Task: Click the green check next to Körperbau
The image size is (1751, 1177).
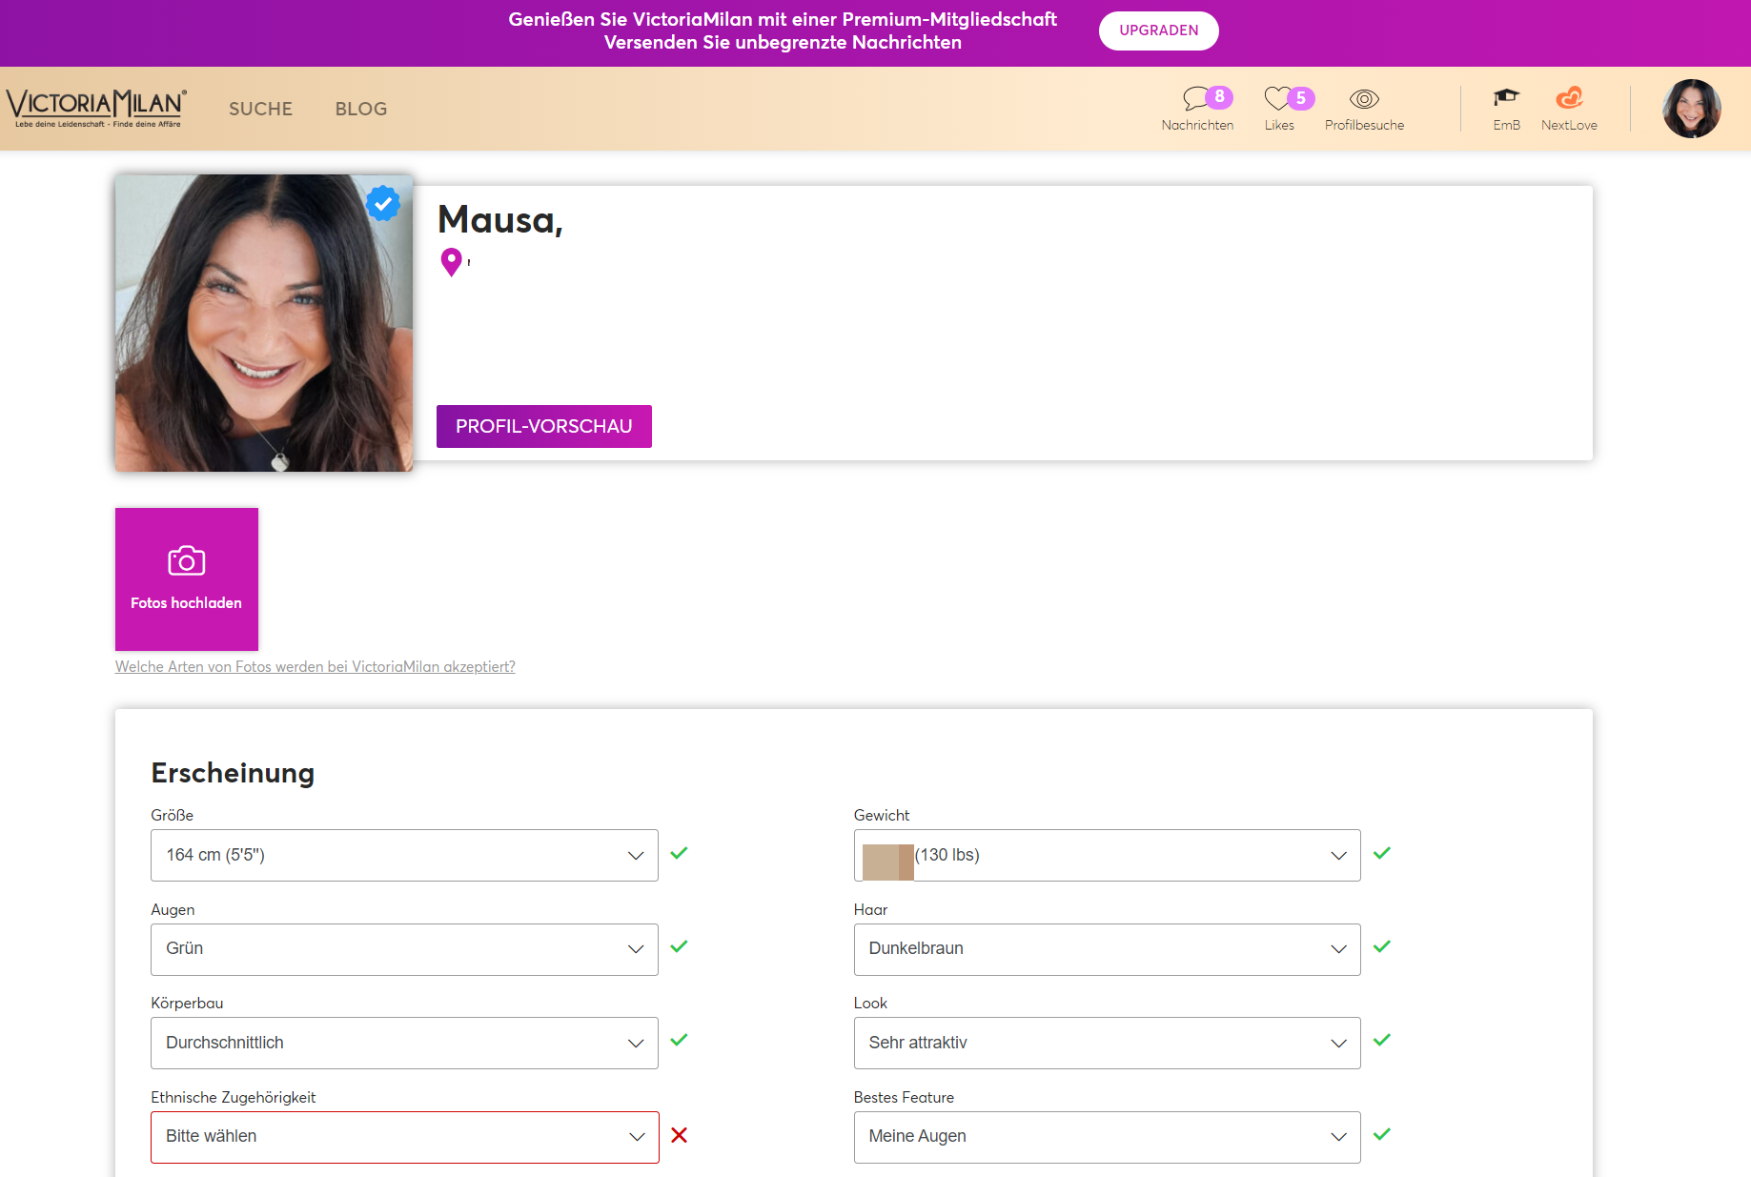Action: pos(679,1040)
